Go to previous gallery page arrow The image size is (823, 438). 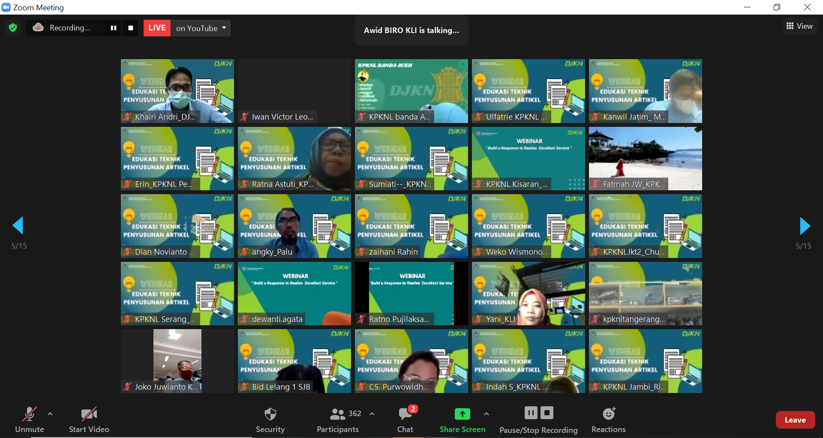click(18, 226)
